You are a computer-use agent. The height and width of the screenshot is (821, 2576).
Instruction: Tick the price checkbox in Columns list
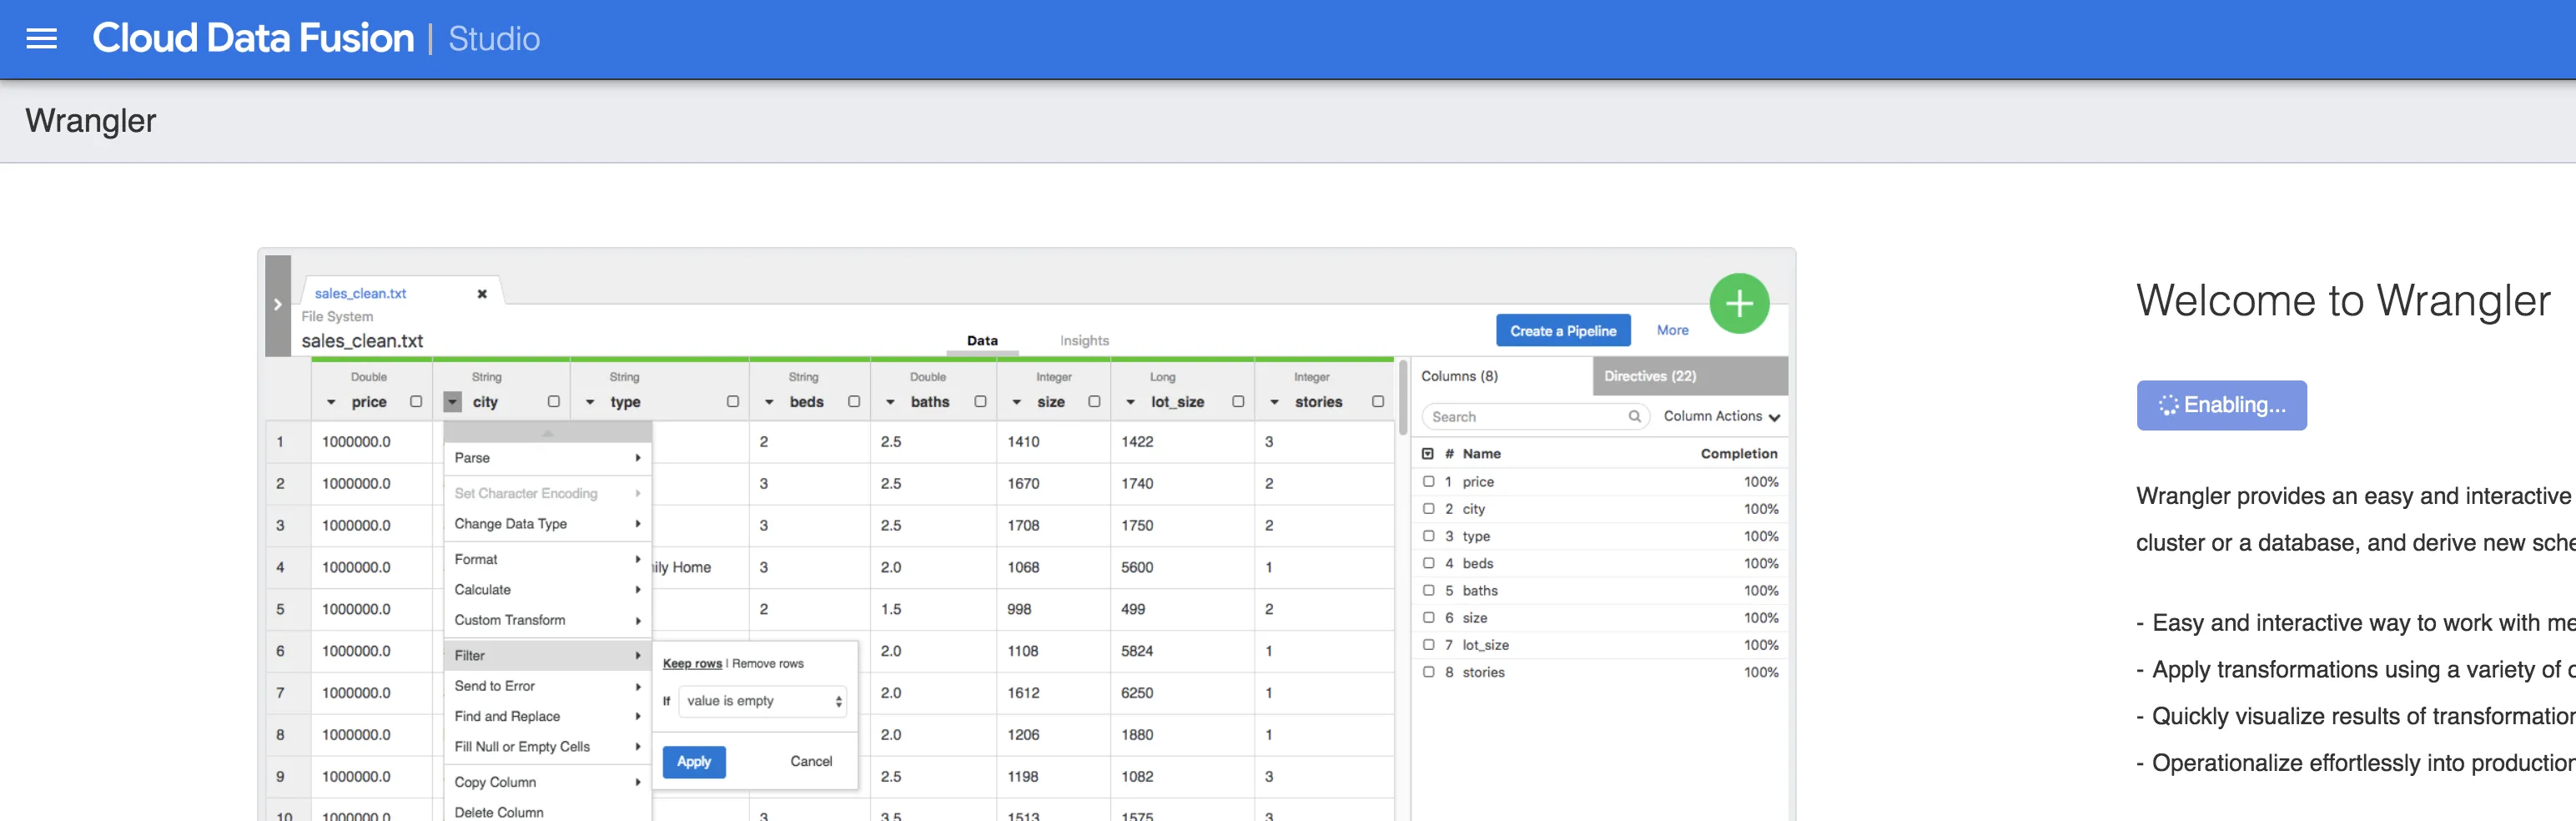click(1429, 482)
